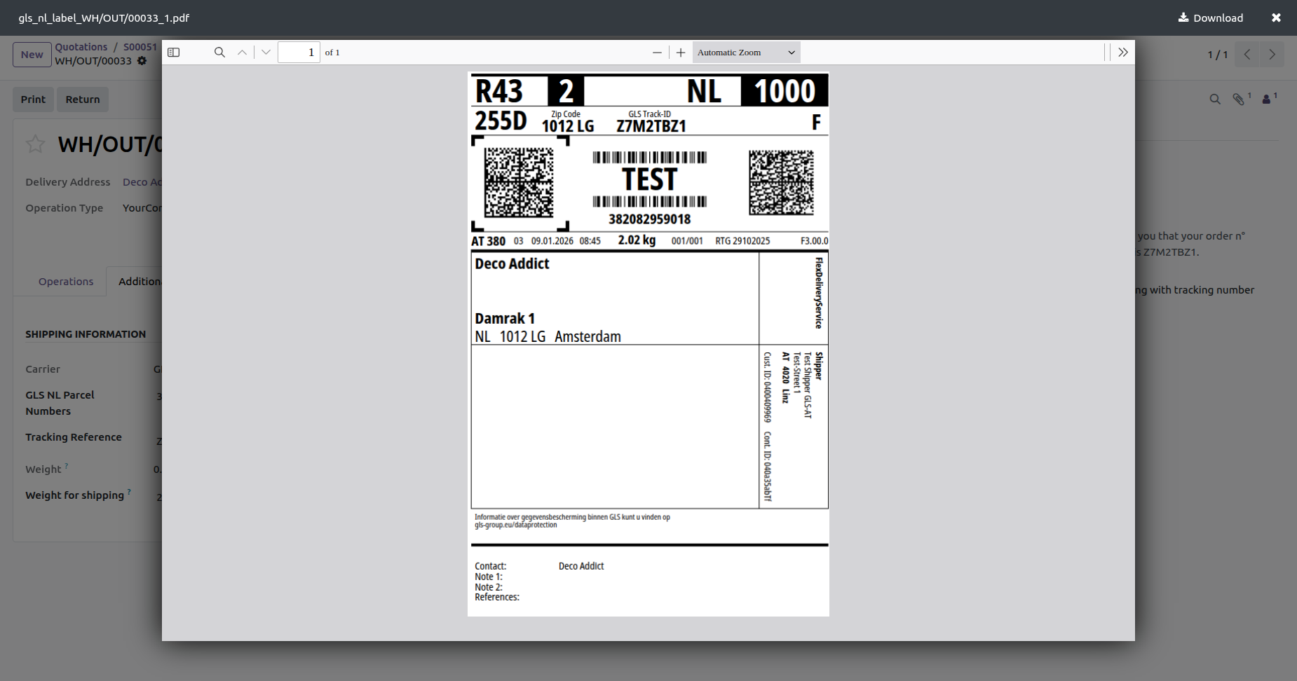The height and width of the screenshot is (681, 1297).
Task: Open the WH/OUT/00033 settings gear
Action: tap(142, 61)
